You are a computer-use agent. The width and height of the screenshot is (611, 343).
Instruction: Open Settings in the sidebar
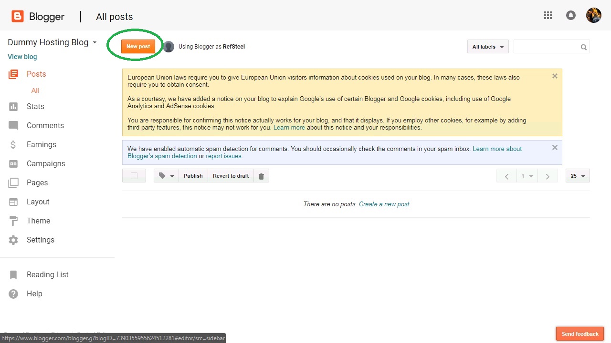[x=41, y=240]
